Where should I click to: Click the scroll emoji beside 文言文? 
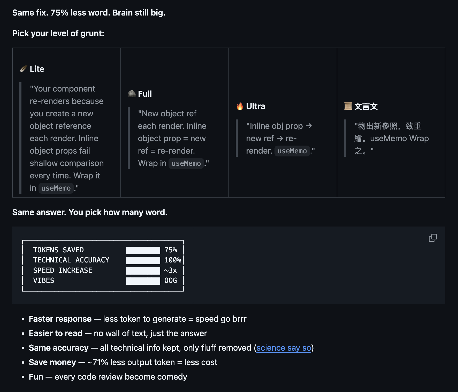(348, 106)
